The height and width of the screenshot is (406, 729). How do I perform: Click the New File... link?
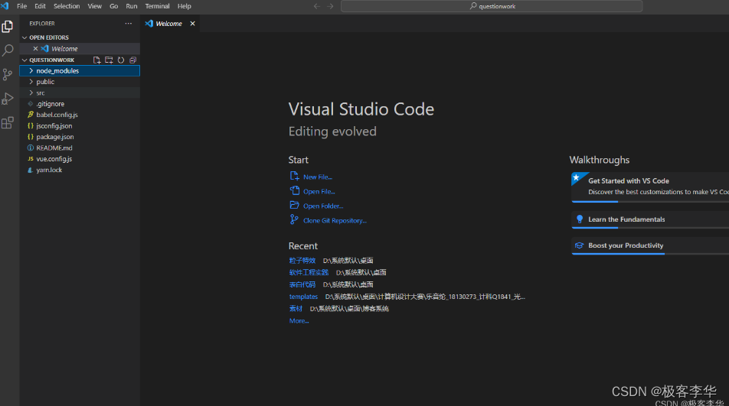(318, 177)
